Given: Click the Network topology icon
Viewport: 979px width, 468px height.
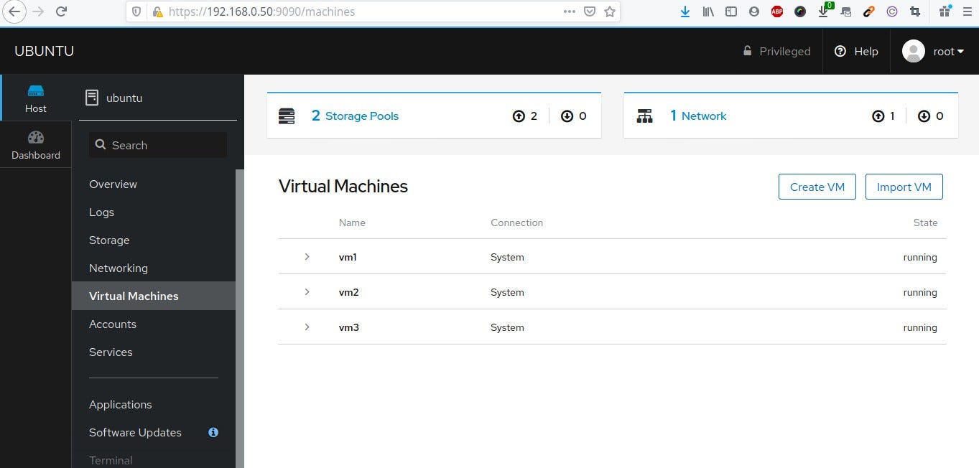Looking at the screenshot, I should [x=645, y=116].
